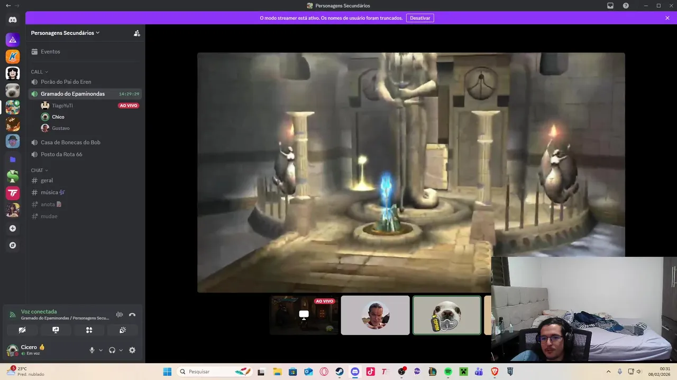
Task: Open the weather widget showing 23°C
Action: 25,372
